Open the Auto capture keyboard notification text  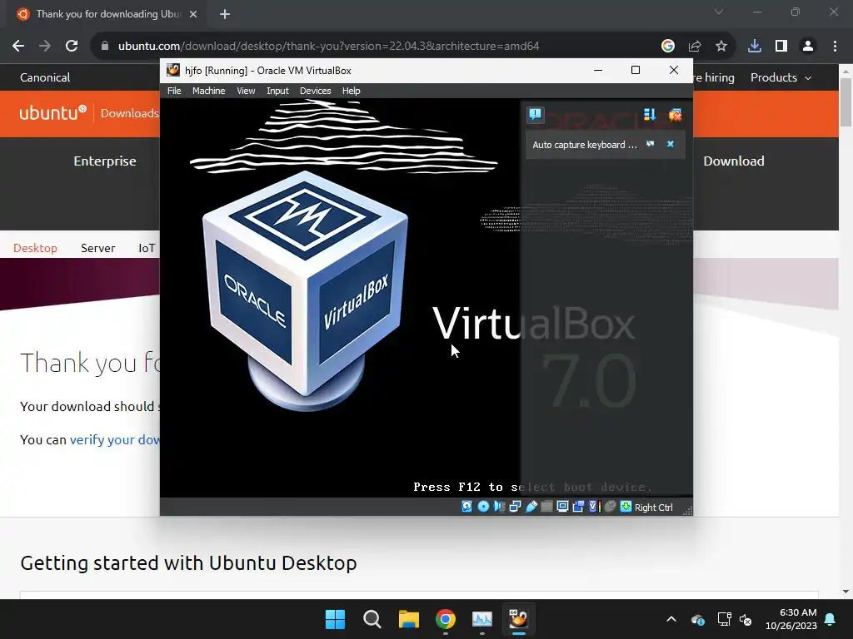click(x=584, y=145)
